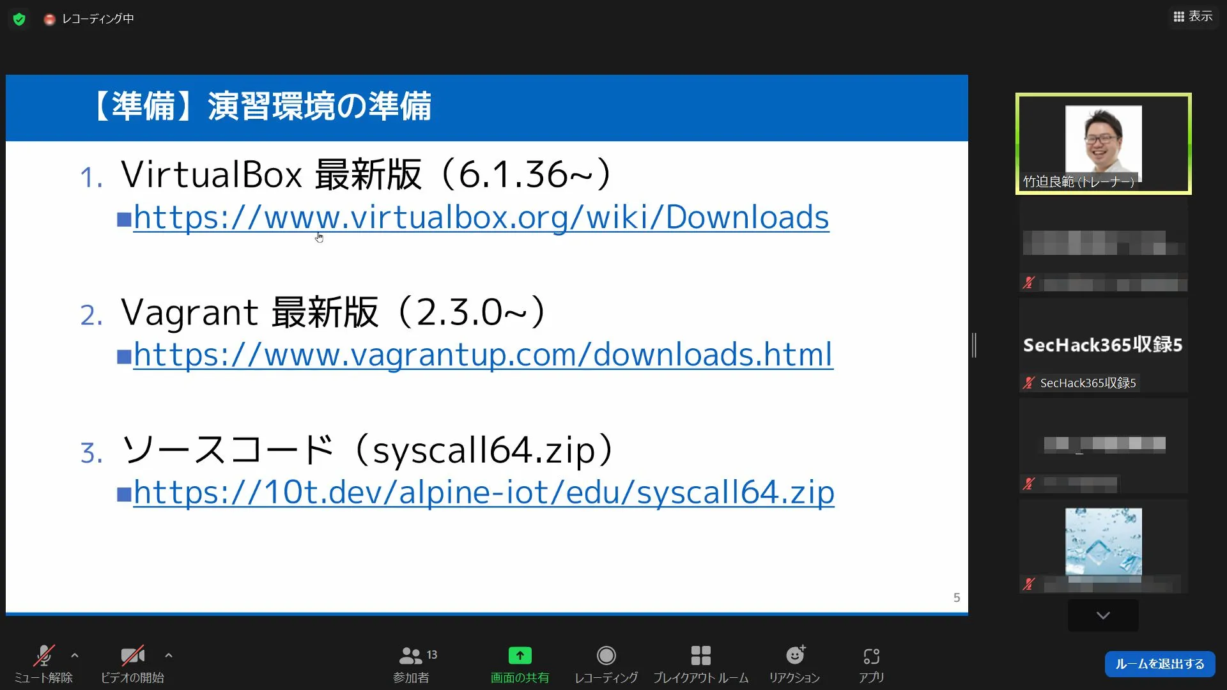Click the panel divider handle beside slide
1227x690 pixels.
pyautogui.click(x=974, y=345)
